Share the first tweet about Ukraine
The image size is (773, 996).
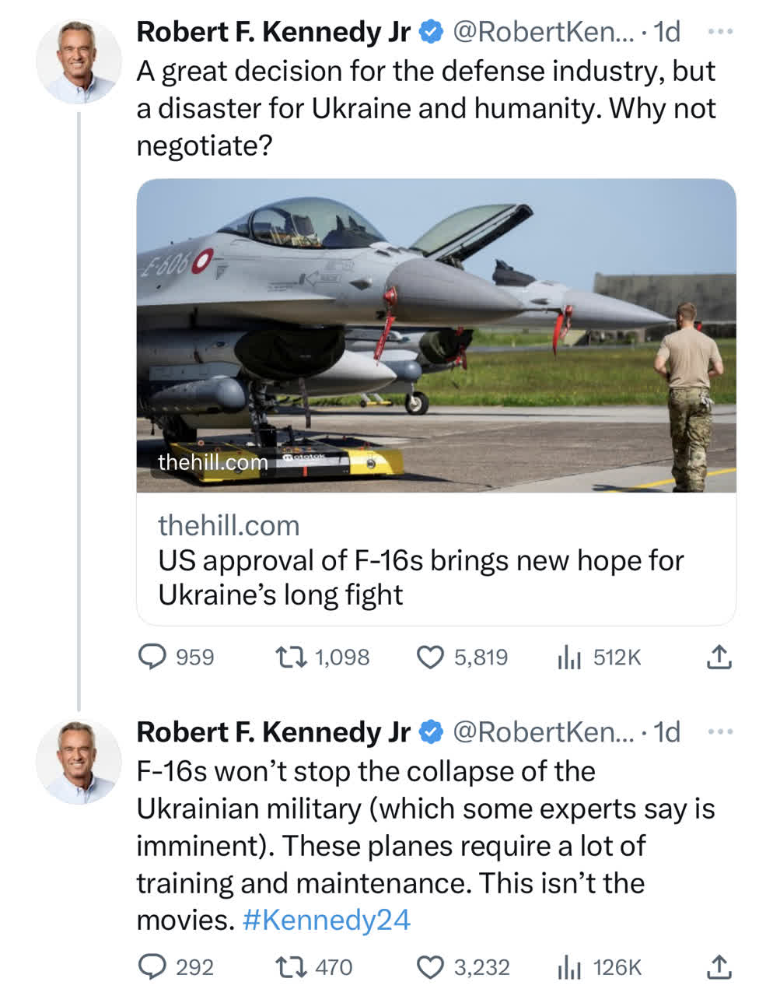tap(719, 658)
